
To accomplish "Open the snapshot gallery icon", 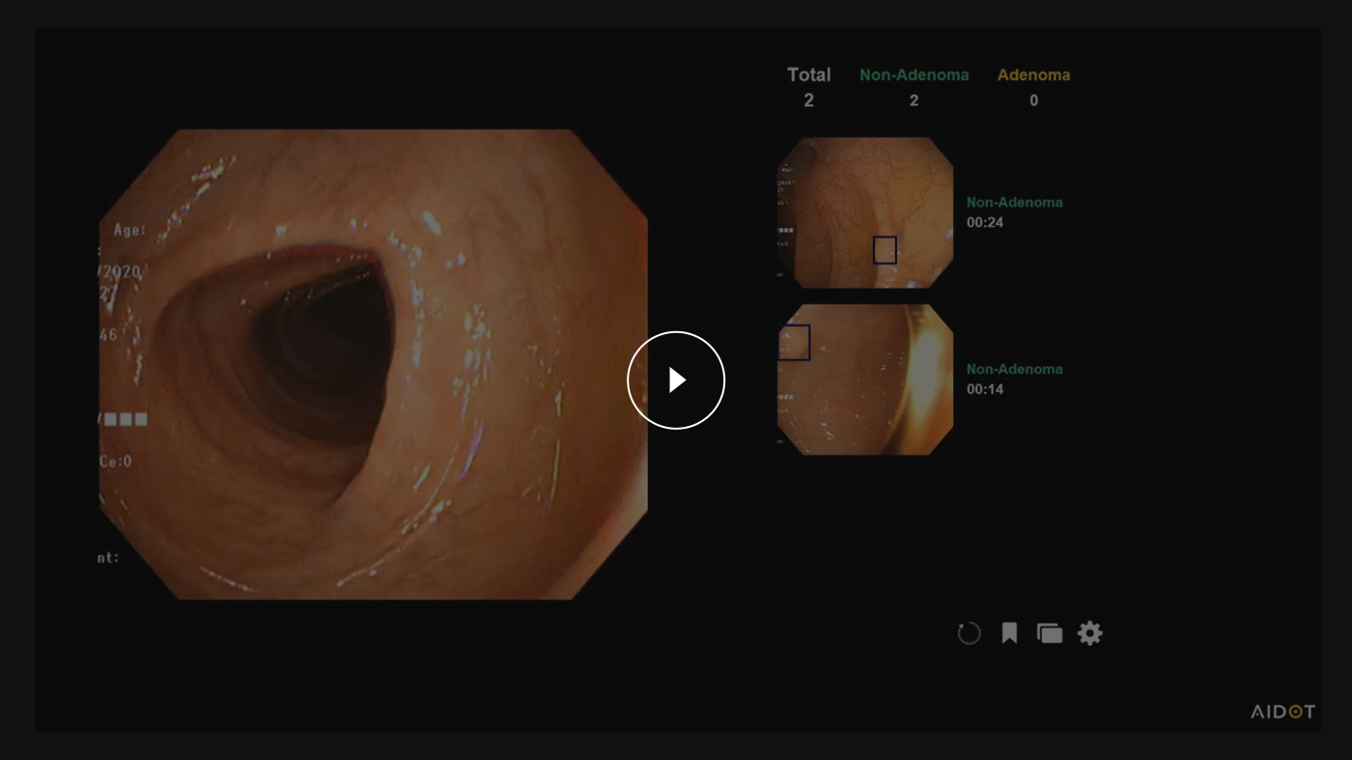I will [x=1049, y=633].
